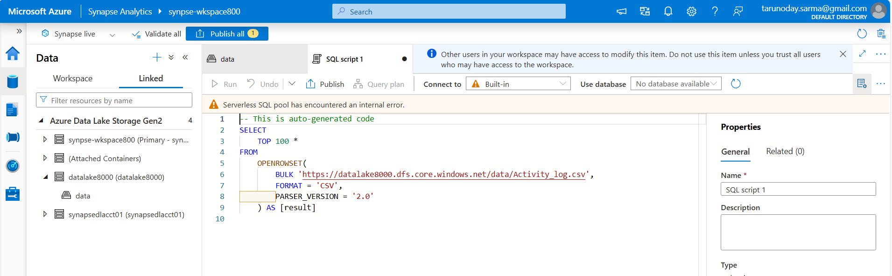Open the Synapse live mode dropdown

(78, 34)
